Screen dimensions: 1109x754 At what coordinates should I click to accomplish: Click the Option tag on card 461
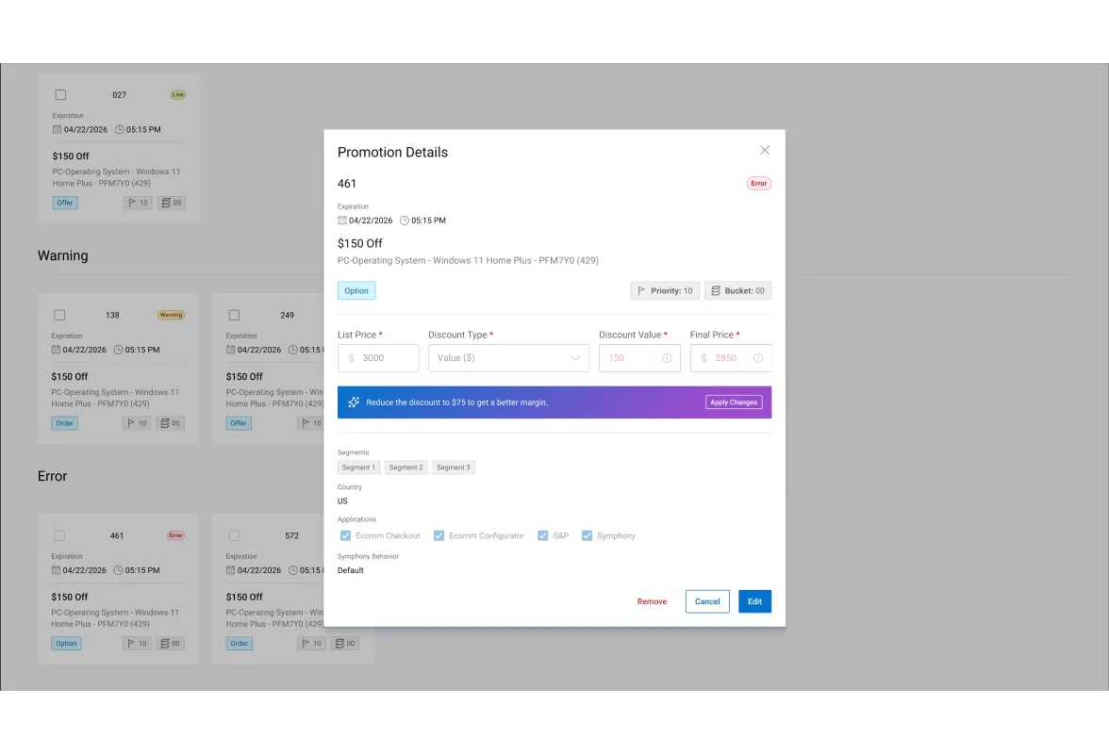click(x=66, y=644)
